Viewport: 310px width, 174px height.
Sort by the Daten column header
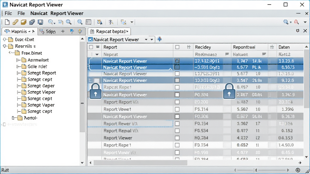tap(290, 47)
